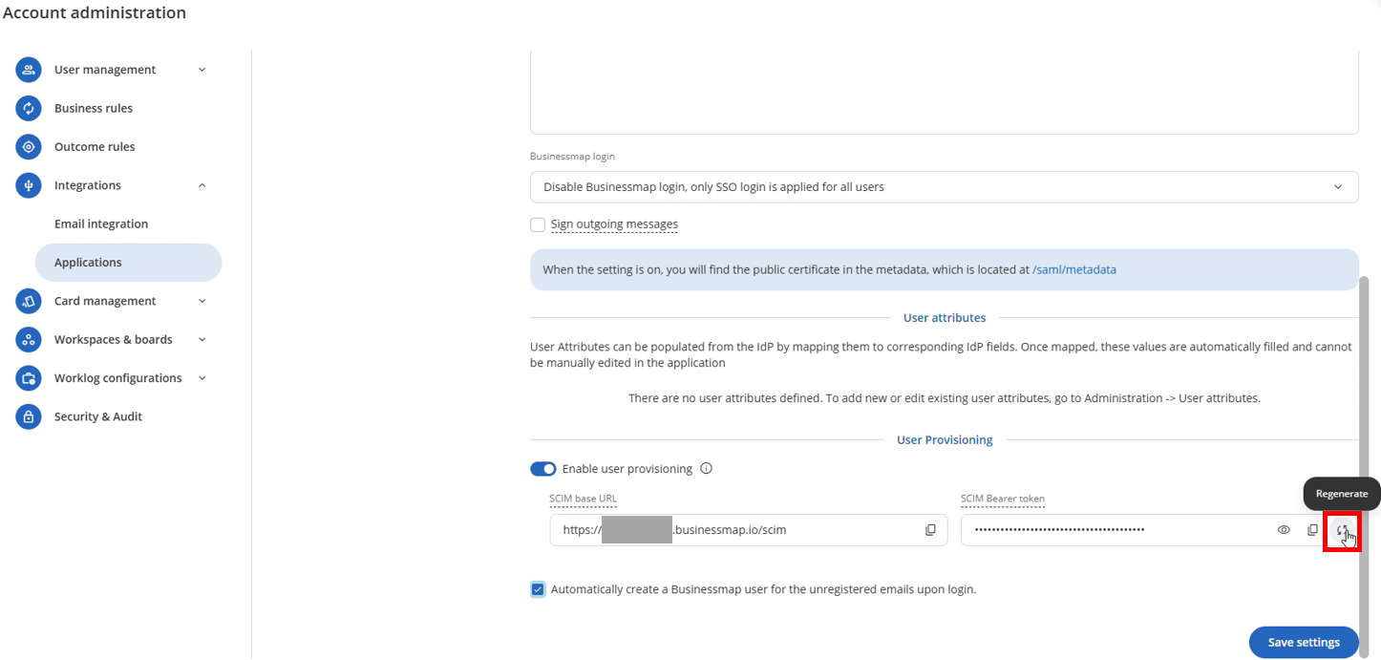The width and height of the screenshot is (1381, 660).
Task: Click the Security & Audit lock icon
Action: point(29,416)
